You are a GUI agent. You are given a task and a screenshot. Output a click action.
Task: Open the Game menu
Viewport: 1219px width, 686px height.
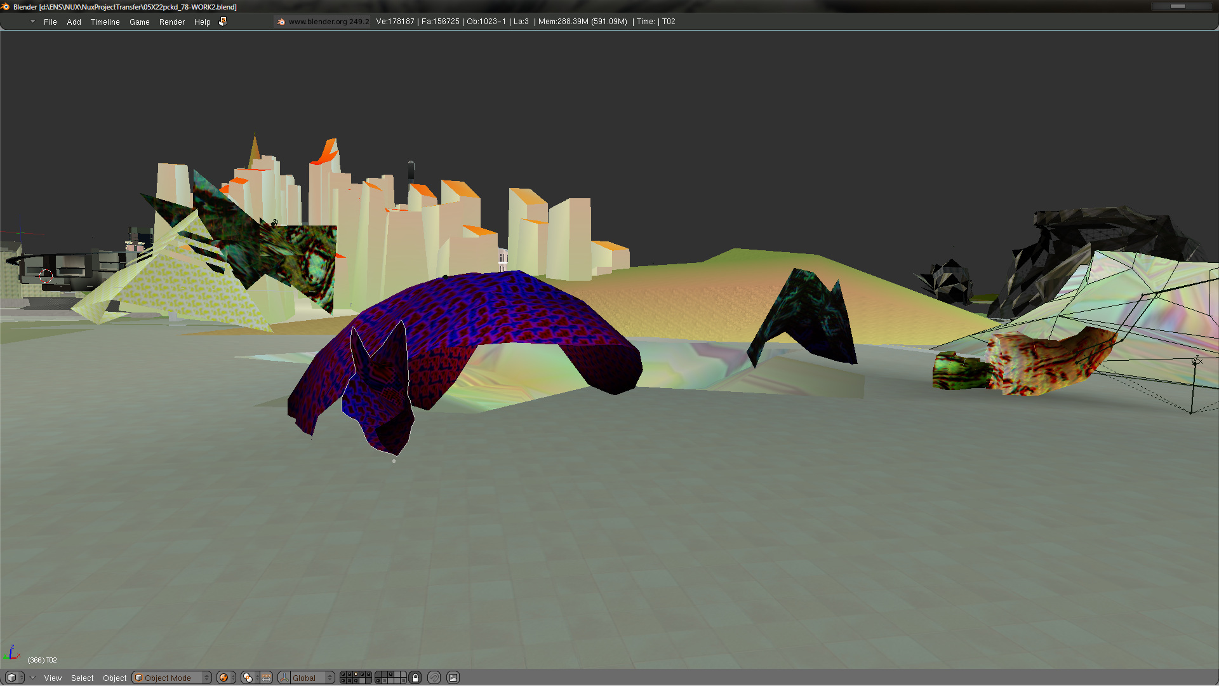coord(139,22)
